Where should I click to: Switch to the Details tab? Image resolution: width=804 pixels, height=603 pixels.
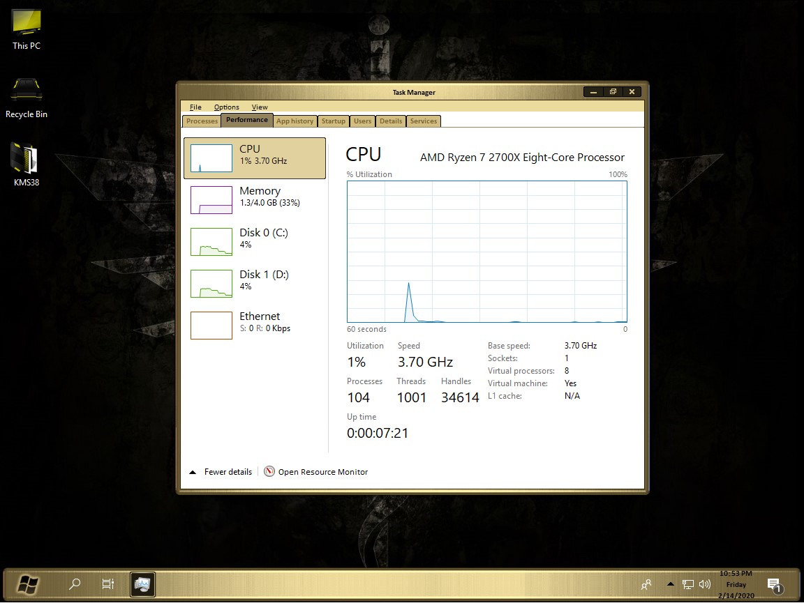[391, 121]
